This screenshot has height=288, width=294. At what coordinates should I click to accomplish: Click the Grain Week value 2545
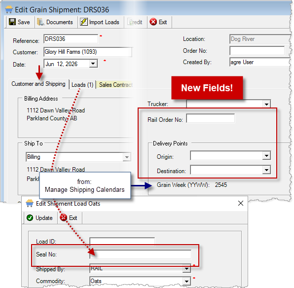(221, 185)
